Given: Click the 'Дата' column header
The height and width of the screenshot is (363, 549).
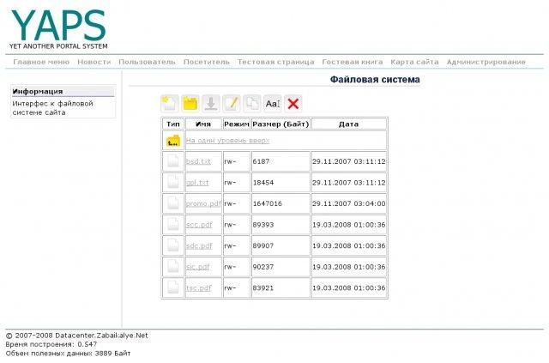Looking at the screenshot, I should click(349, 124).
